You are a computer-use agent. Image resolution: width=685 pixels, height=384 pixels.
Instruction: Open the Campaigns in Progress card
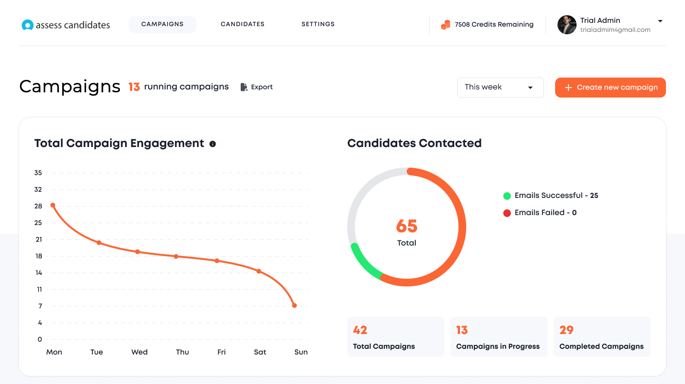click(499, 337)
